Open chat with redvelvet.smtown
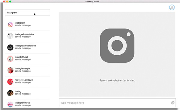The image size is (180, 110). tap(24, 80)
